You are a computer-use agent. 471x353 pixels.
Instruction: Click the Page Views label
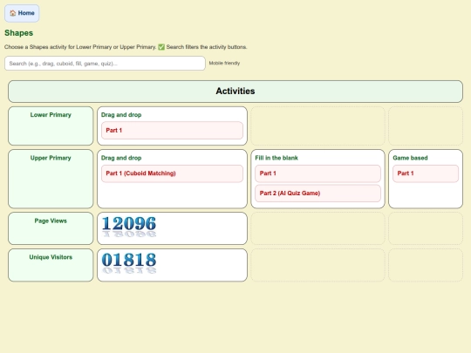(x=51, y=221)
